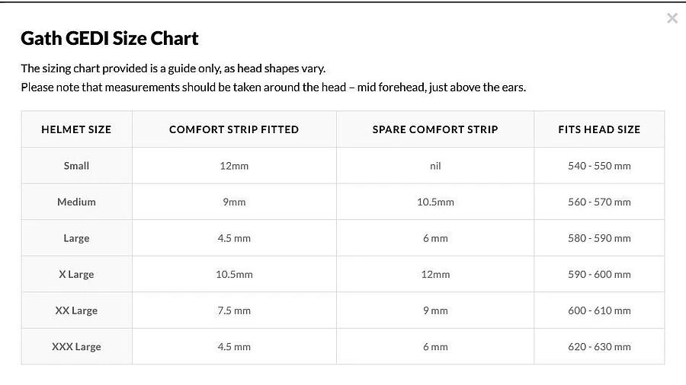The height and width of the screenshot is (385, 686).
Task: Click the Gath GEDI Size Chart title
Action: (110, 38)
